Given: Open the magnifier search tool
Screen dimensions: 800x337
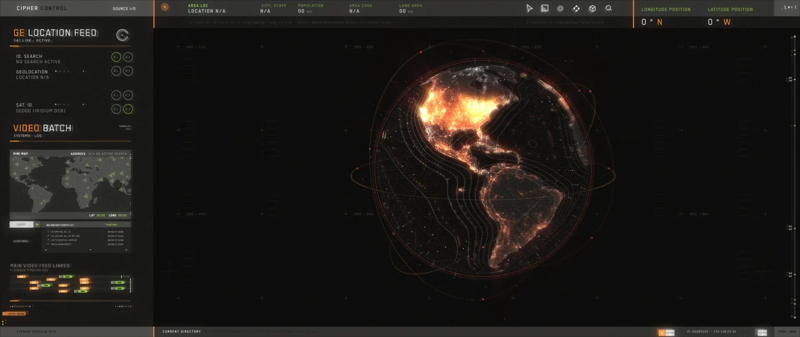Looking at the screenshot, I should (608, 8).
